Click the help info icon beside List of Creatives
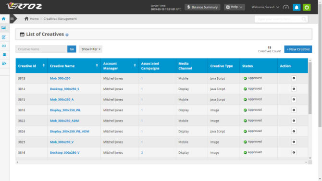 pos(67,35)
